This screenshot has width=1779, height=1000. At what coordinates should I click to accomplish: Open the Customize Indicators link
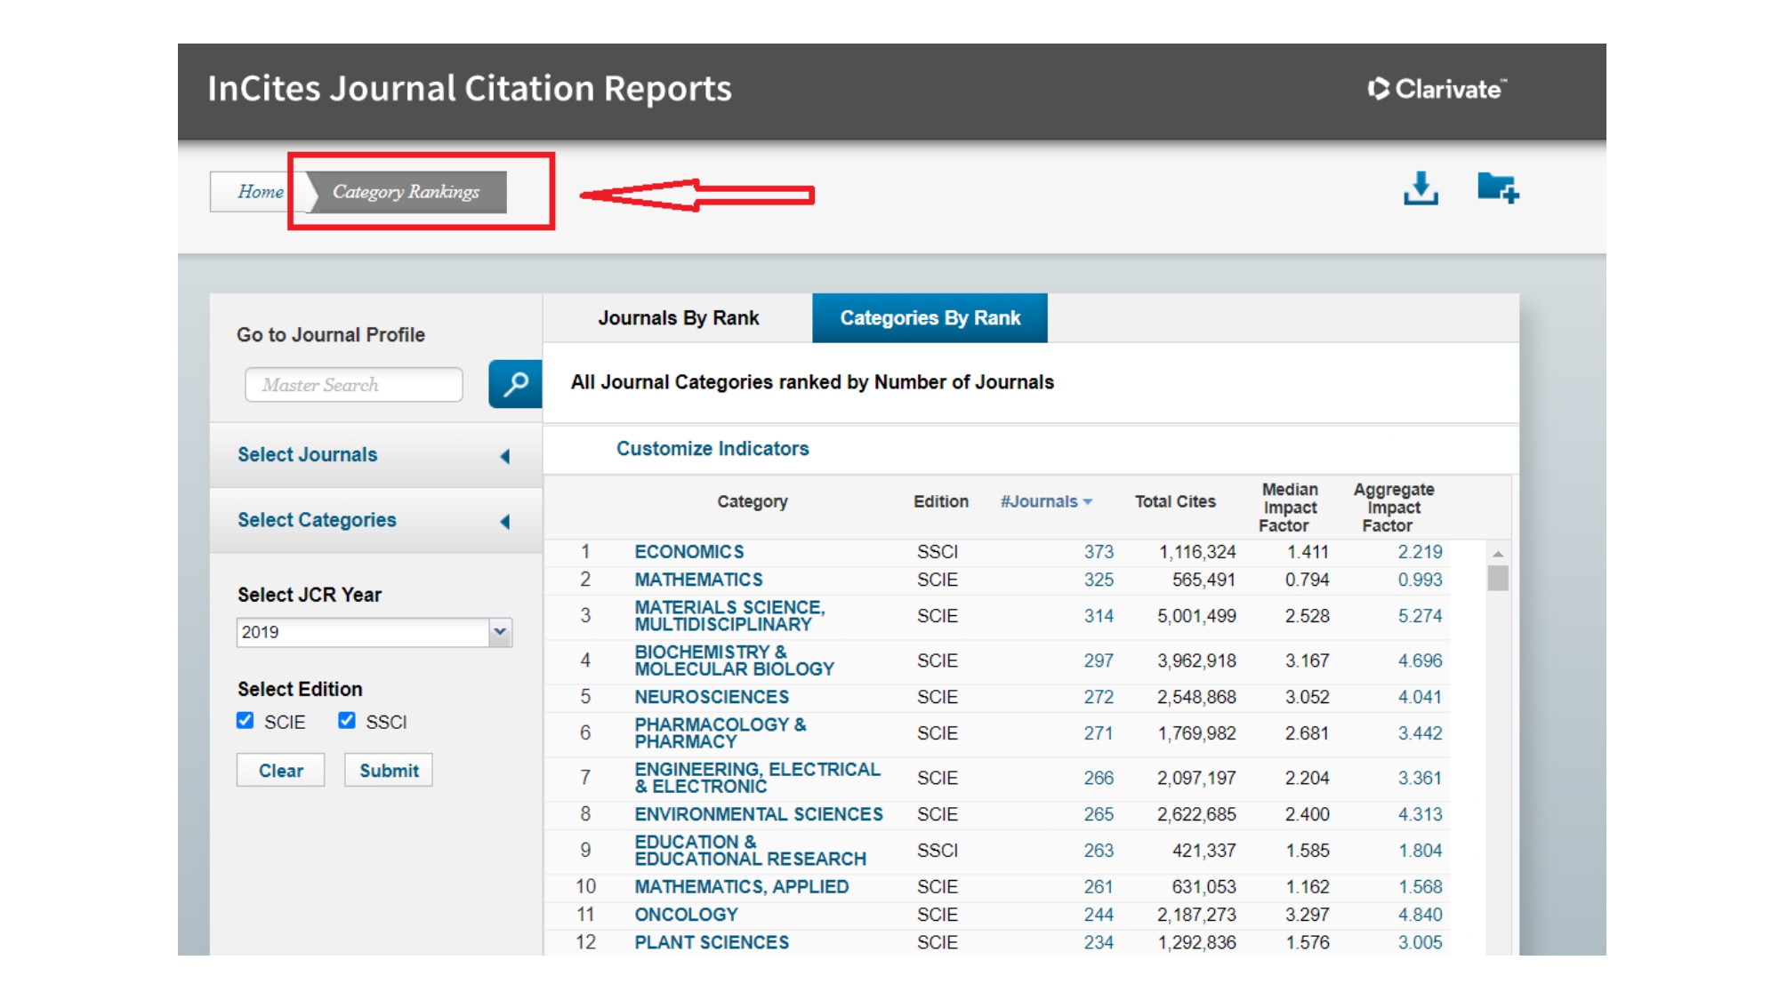(712, 449)
